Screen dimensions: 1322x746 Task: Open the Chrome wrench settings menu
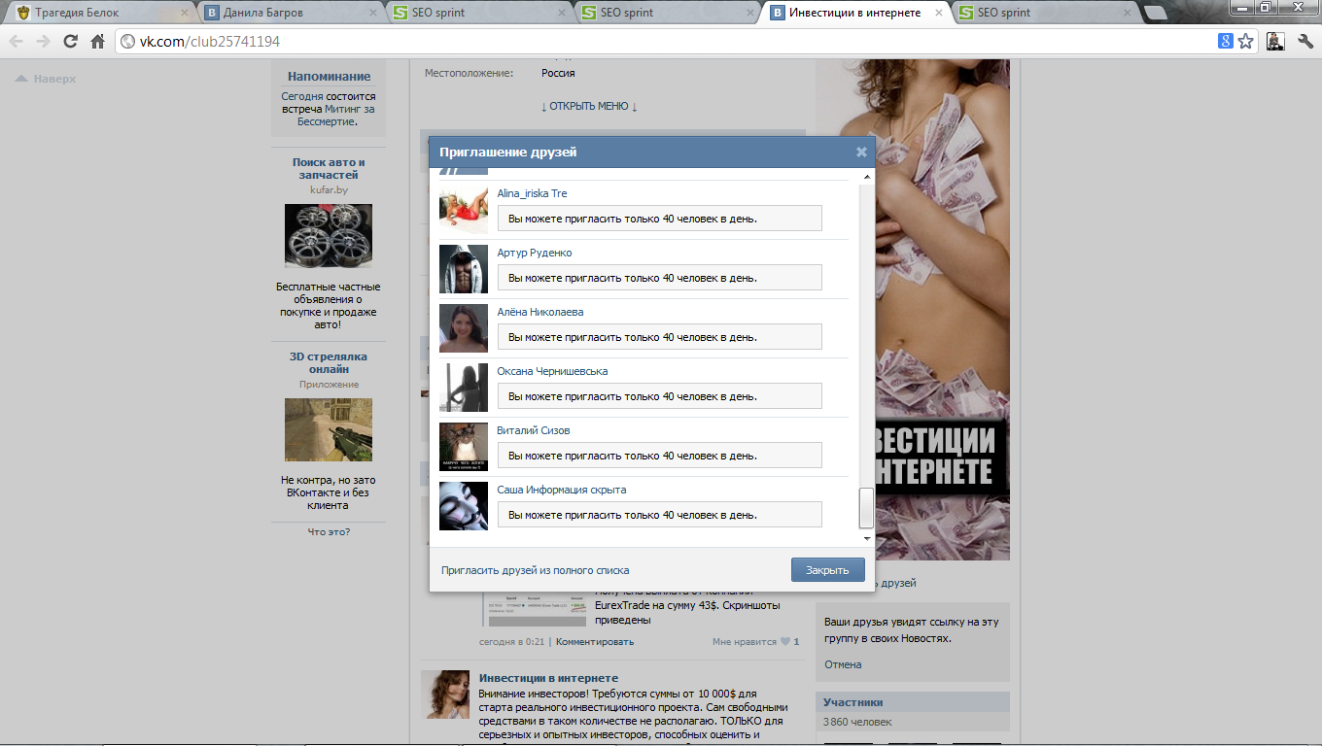pyautogui.click(x=1305, y=41)
